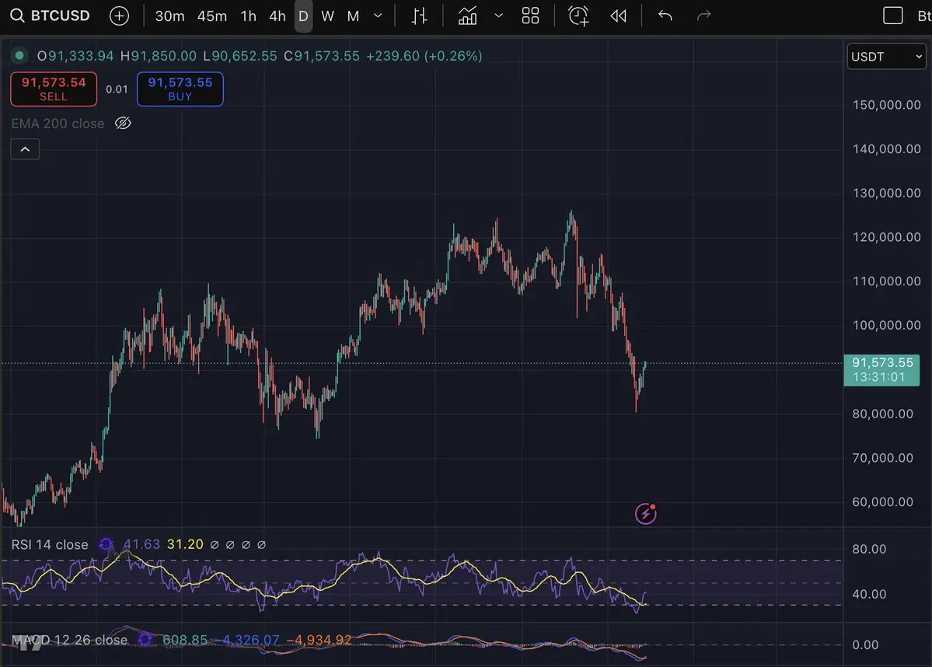Click the MACD loading status icon
932x667 pixels.
(x=145, y=640)
